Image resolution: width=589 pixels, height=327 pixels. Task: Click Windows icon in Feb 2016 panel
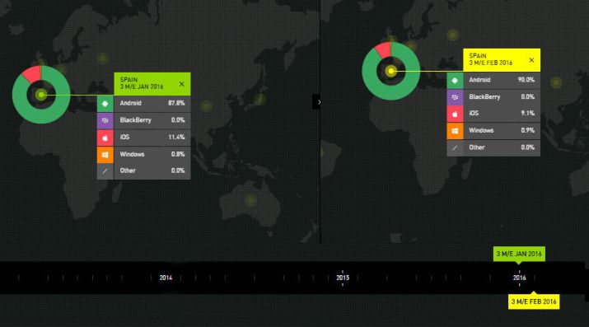[x=455, y=131]
